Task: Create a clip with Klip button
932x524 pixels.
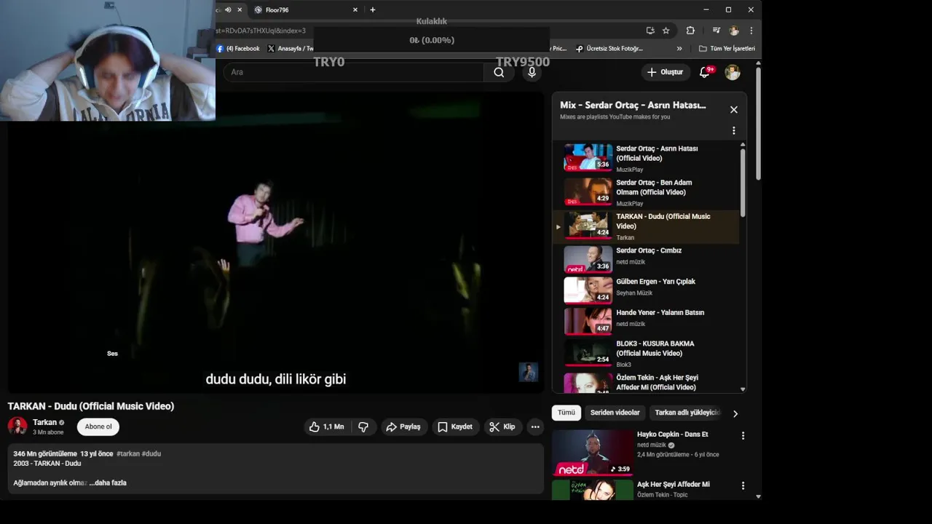Action: pyautogui.click(x=502, y=426)
